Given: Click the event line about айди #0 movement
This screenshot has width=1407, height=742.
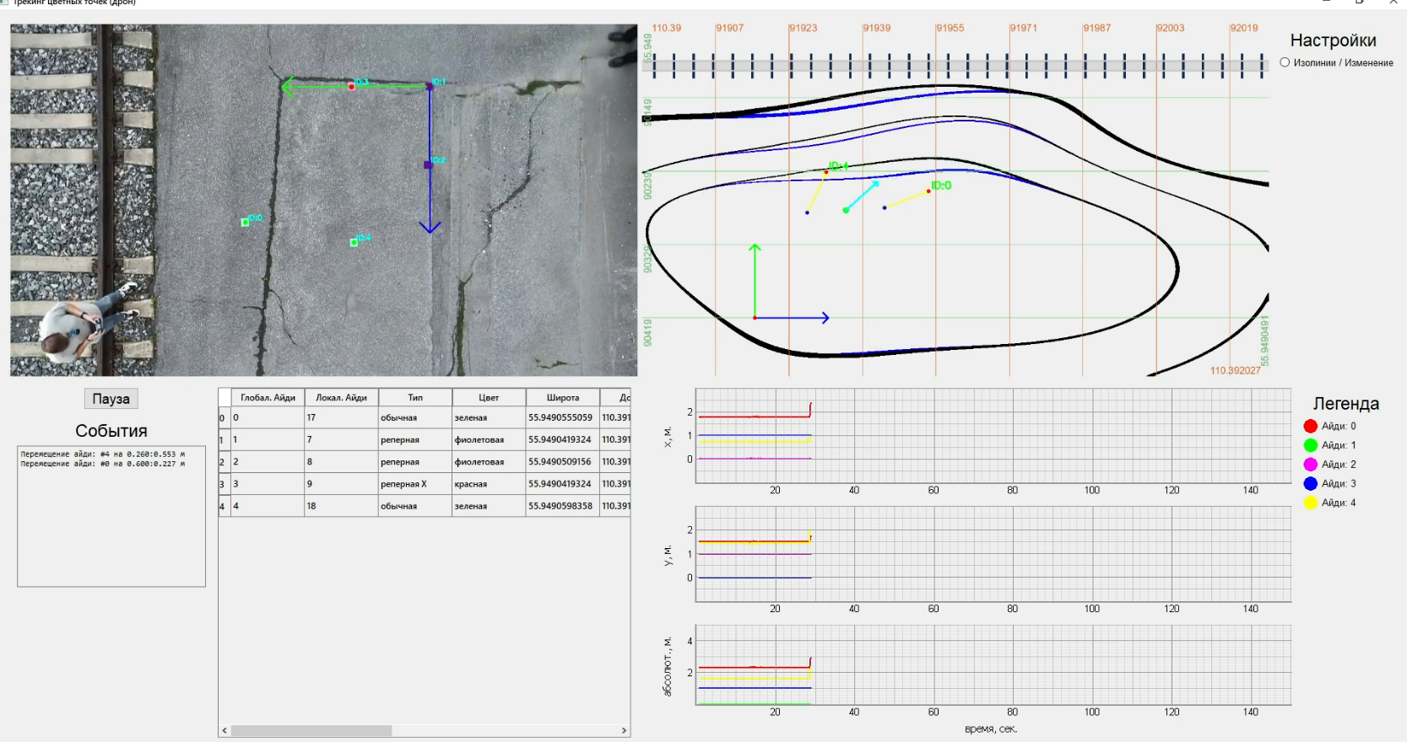Looking at the screenshot, I should pyautogui.click(x=103, y=464).
